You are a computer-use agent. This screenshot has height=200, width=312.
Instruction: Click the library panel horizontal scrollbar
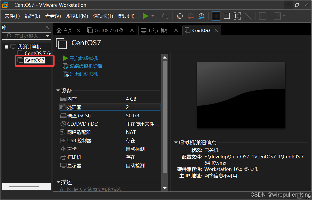[x=24, y=187]
